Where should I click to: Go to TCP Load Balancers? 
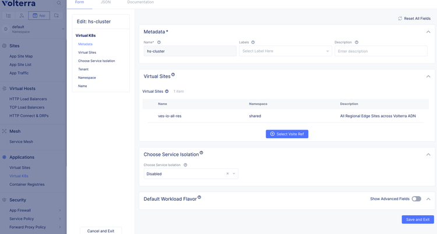[27, 107]
